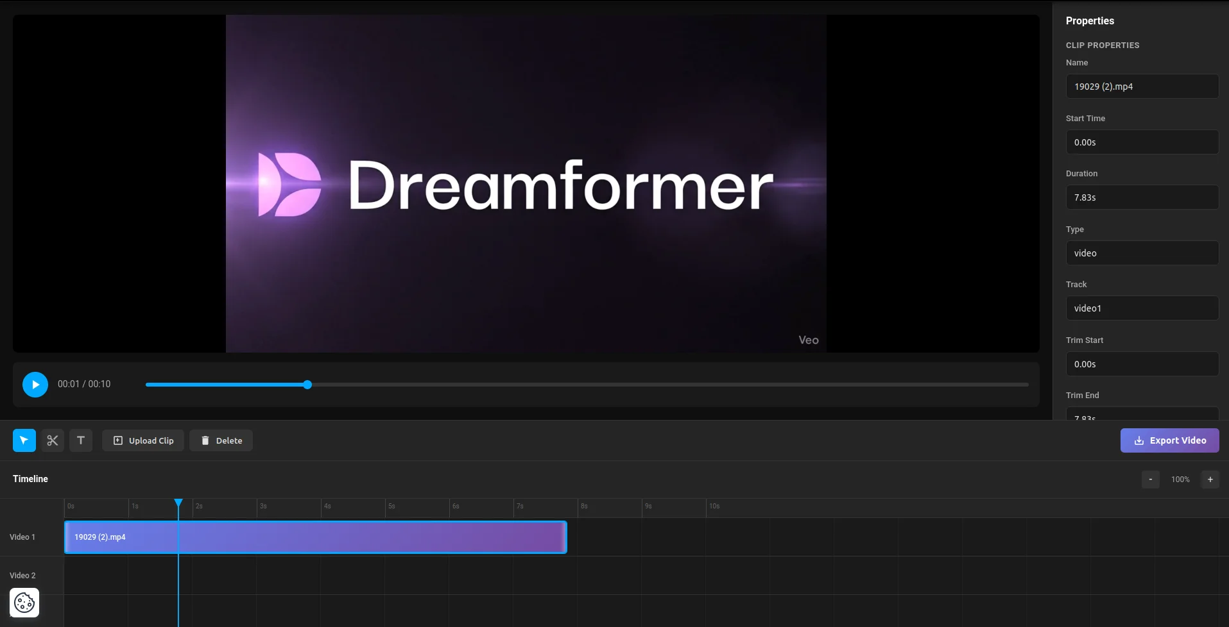Open the Track selector showing video1
Image resolution: width=1229 pixels, height=627 pixels.
(x=1142, y=308)
